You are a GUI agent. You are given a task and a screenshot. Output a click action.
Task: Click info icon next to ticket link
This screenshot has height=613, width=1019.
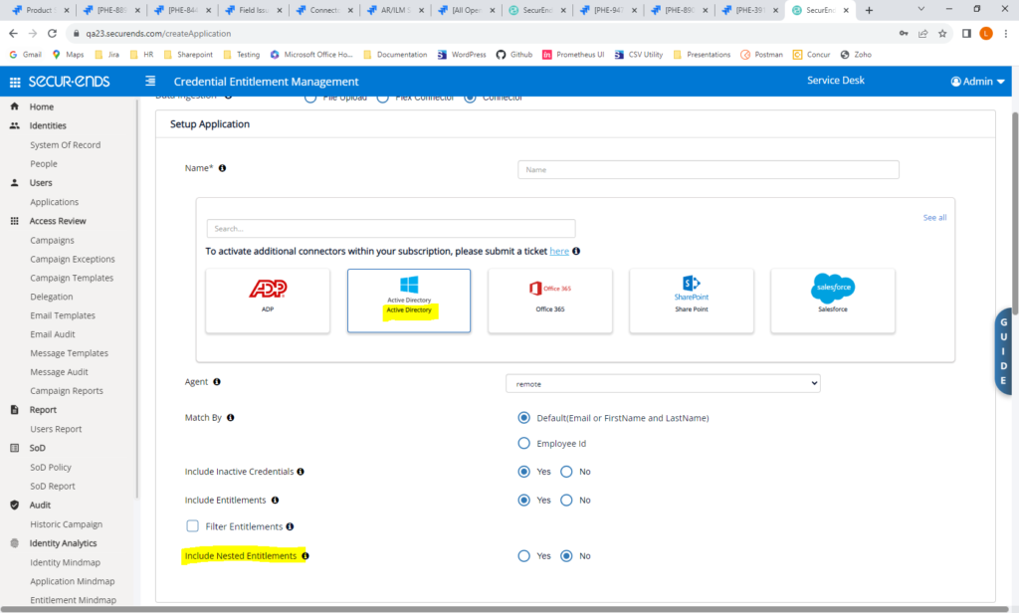coord(576,252)
